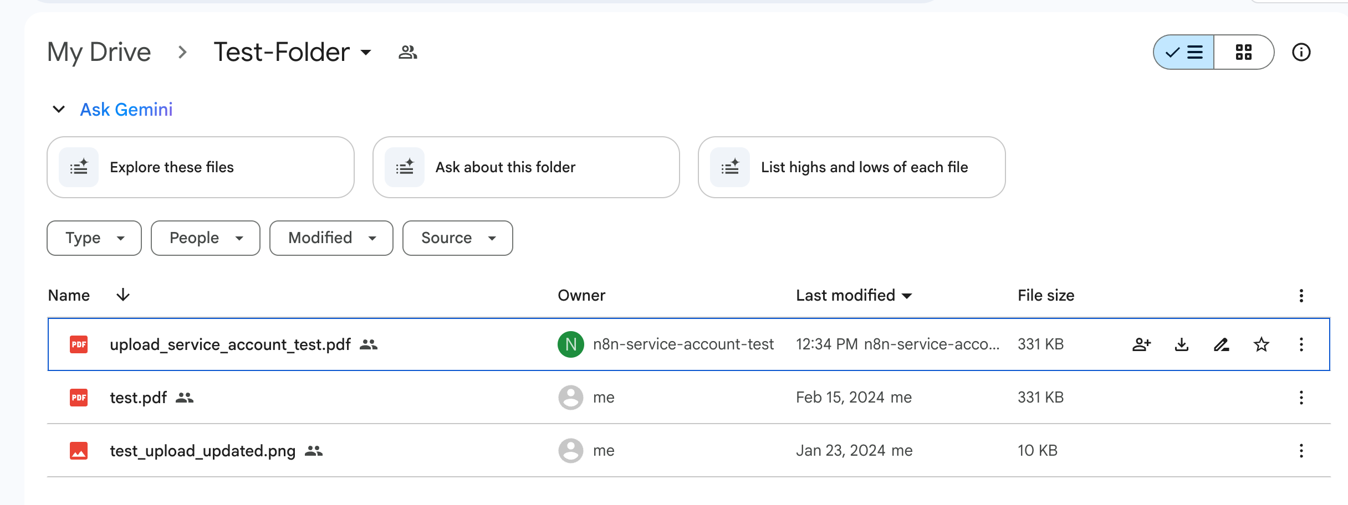Open the Source filter dropdown
Image resolution: width=1348 pixels, height=505 pixels.
click(457, 238)
